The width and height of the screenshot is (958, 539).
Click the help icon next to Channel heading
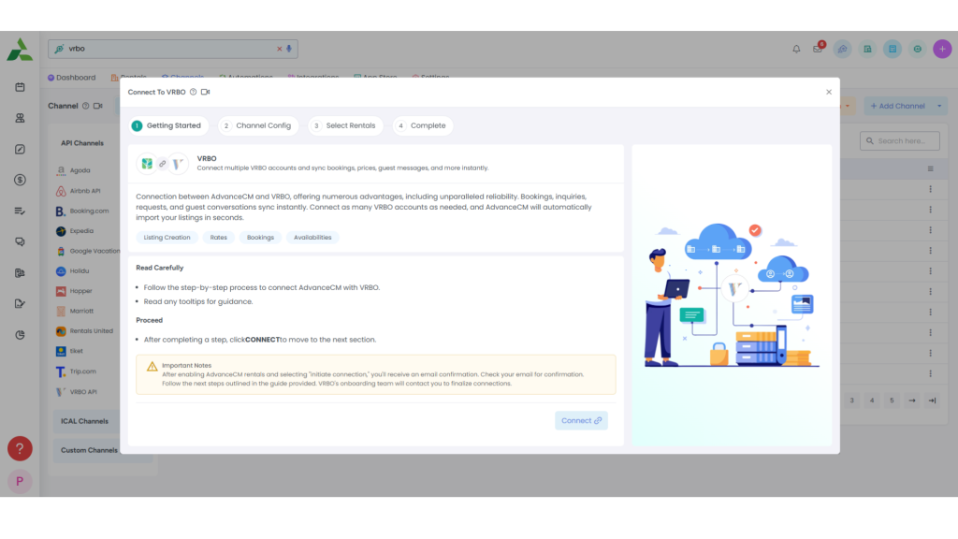click(x=85, y=106)
